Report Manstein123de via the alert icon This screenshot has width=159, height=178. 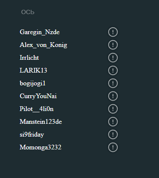[113, 122]
